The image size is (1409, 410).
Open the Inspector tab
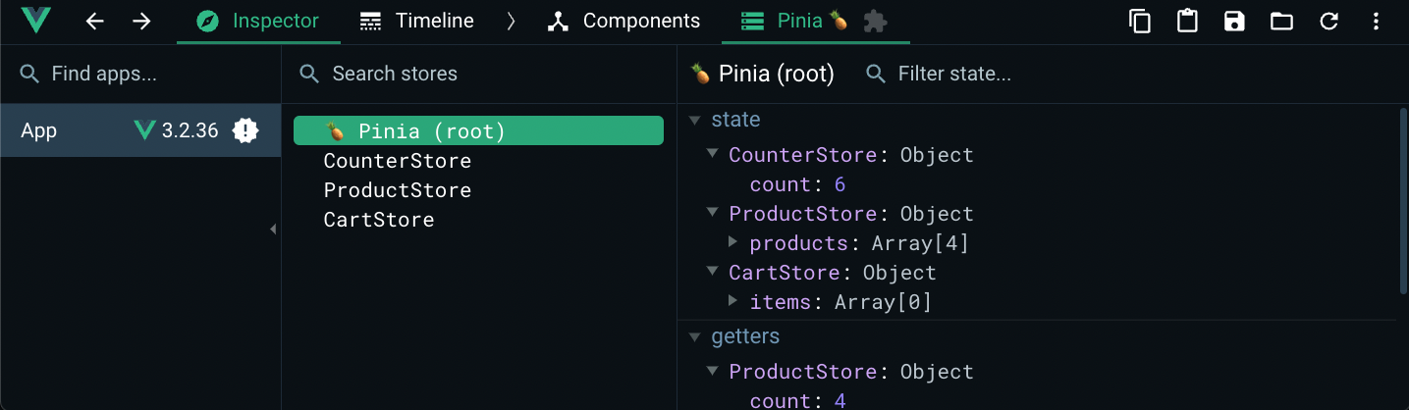(258, 21)
